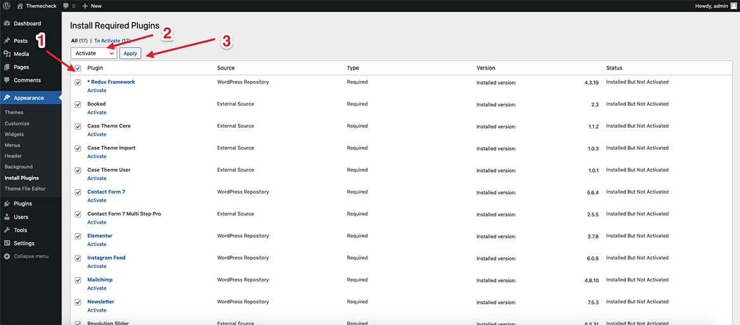The image size is (740, 325).
Task: Click Activate link under Booked
Action: click(97, 113)
